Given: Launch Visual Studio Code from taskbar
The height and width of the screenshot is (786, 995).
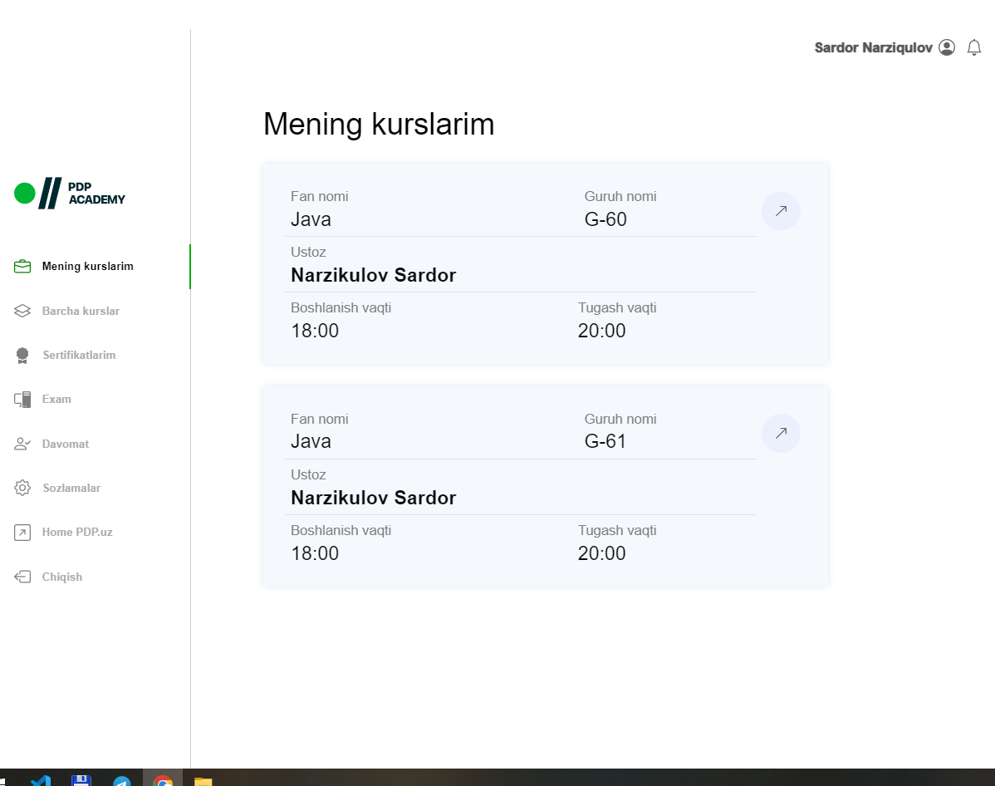Looking at the screenshot, I should coord(40,781).
